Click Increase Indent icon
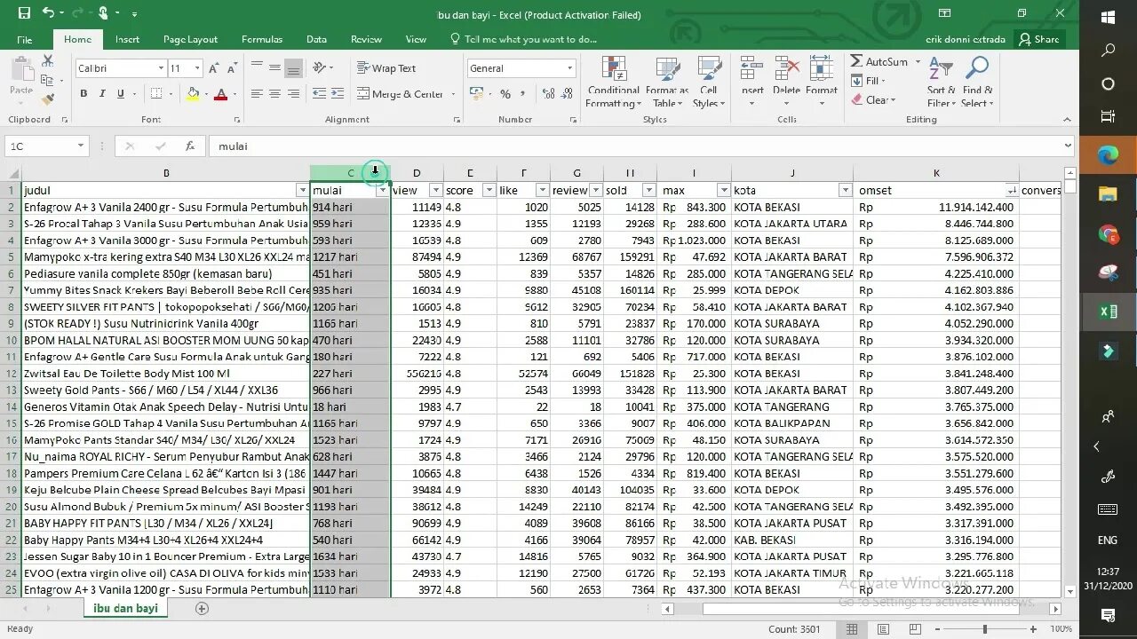This screenshot has width=1137, height=639. point(336,94)
